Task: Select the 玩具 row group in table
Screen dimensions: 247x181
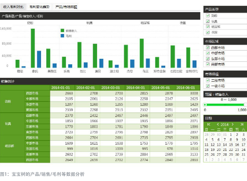Action: pos(8,124)
